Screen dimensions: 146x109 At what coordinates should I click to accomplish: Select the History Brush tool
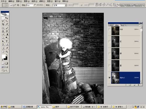coord(7,31)
